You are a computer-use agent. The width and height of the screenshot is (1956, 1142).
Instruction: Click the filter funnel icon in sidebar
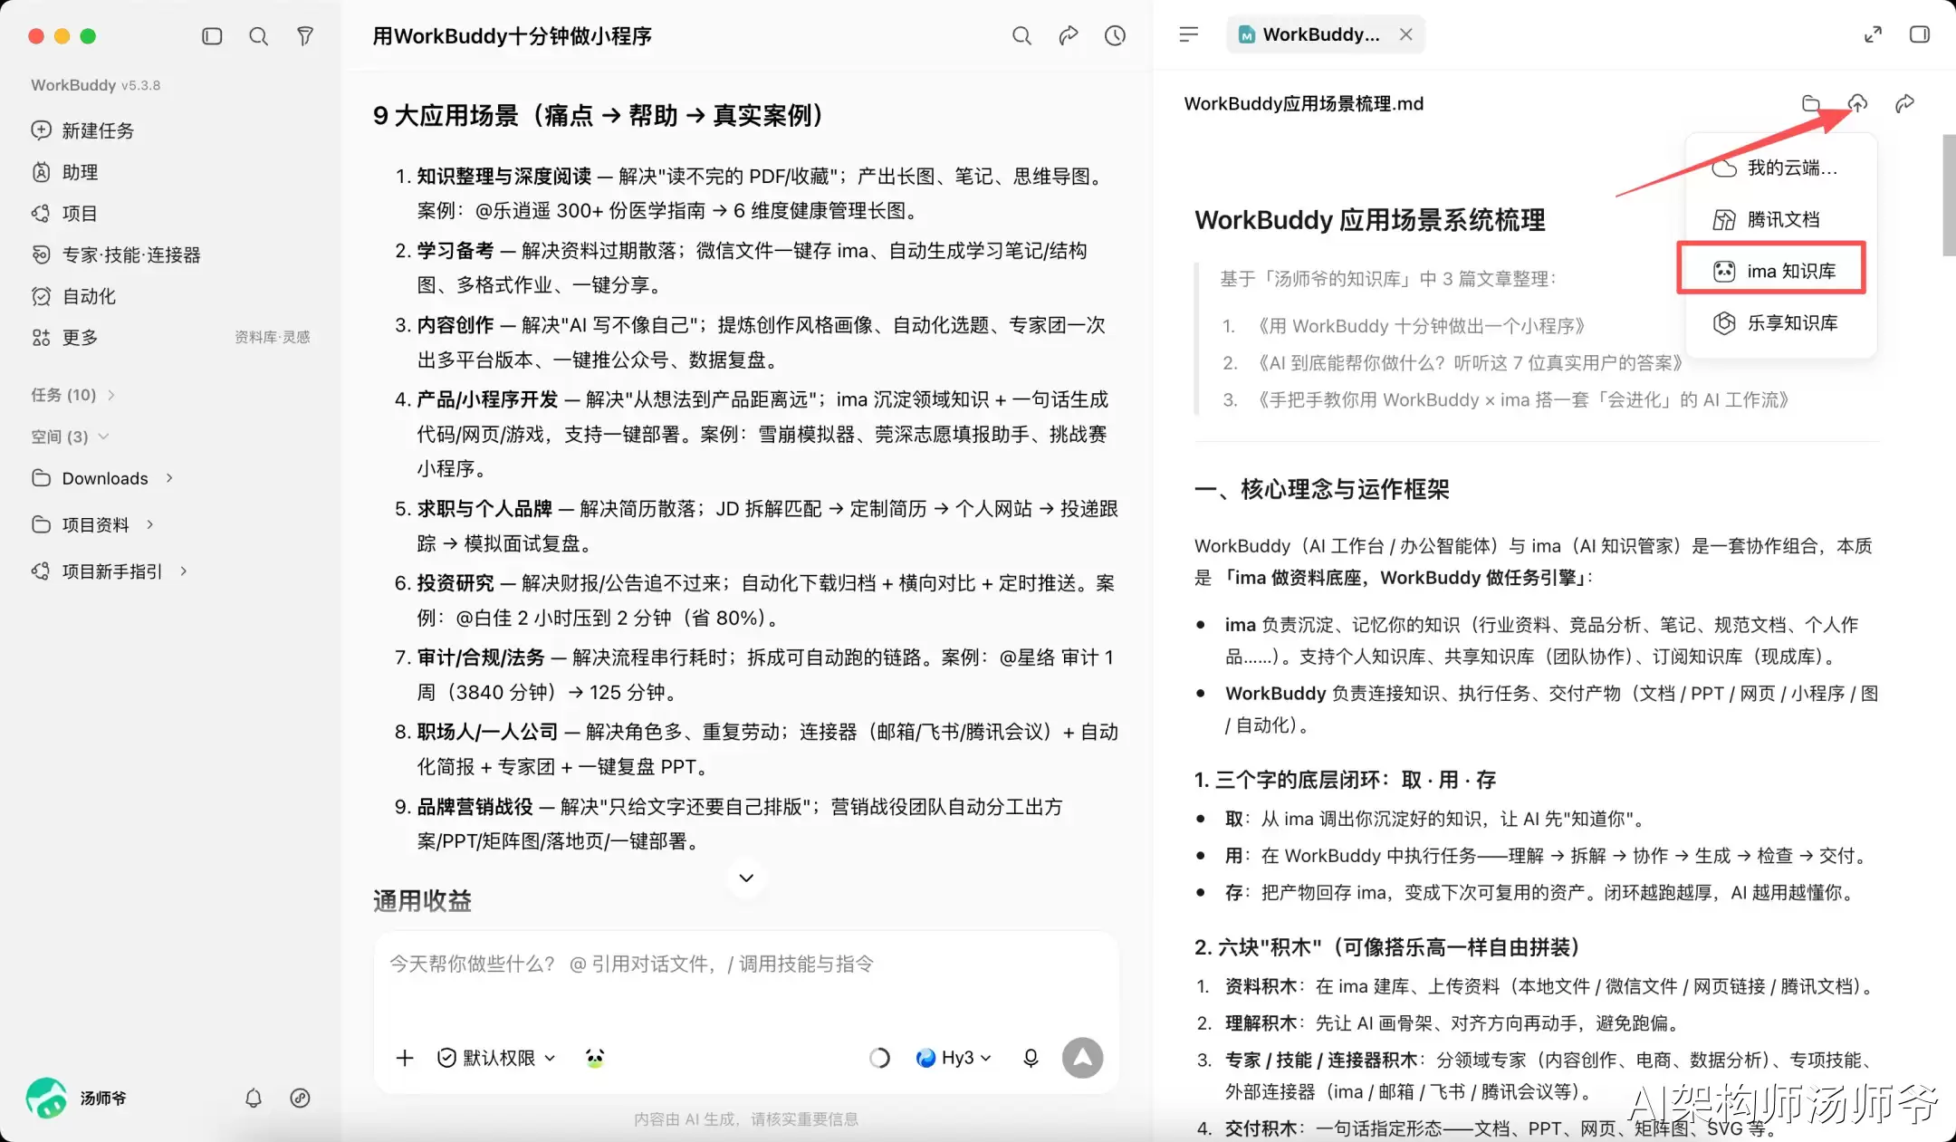click(x=305, y=36)
